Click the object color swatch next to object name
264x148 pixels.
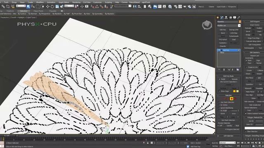[x=240, y=22]
